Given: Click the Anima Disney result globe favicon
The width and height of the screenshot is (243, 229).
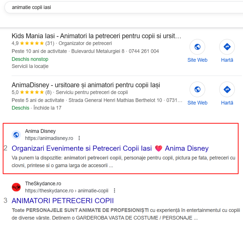Looking at the screenshot, I should 16,135.
